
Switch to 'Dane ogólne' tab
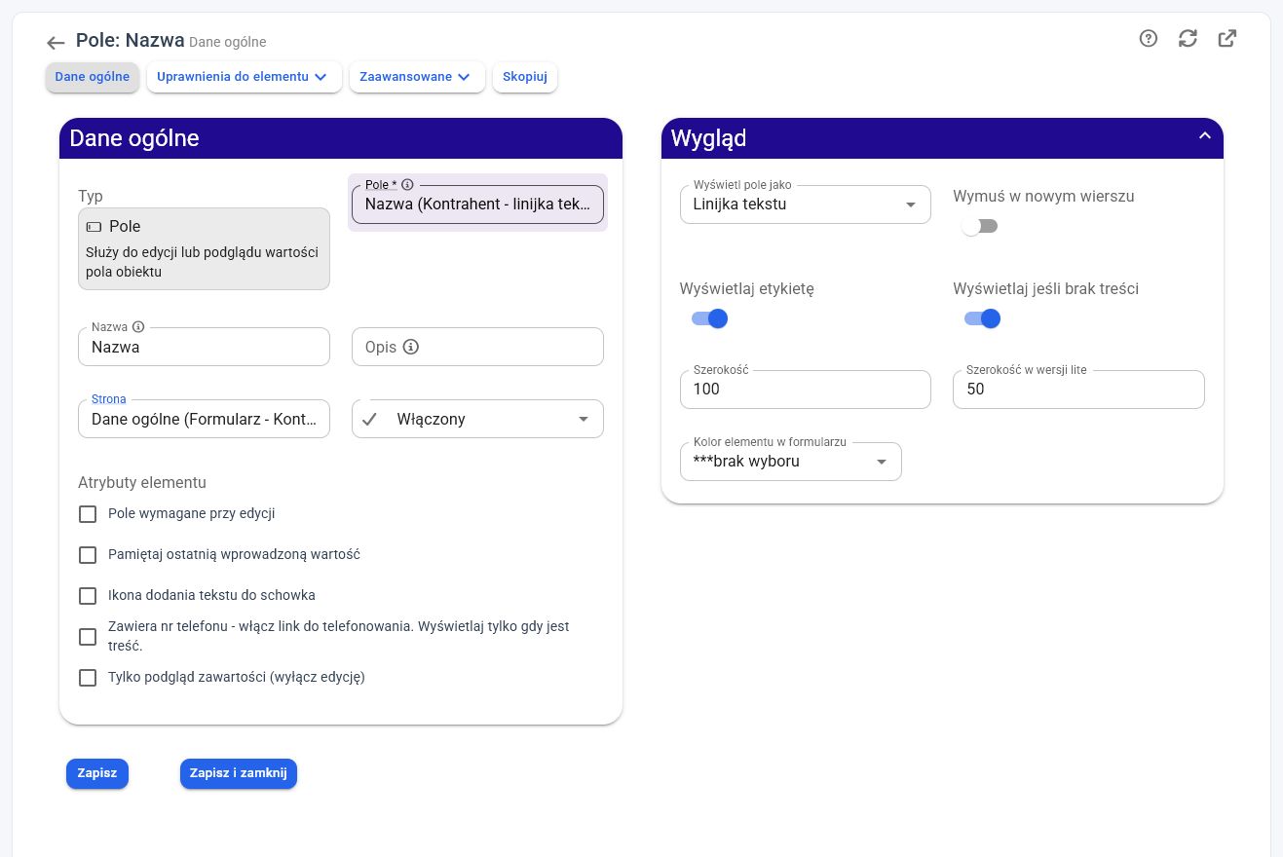[x=93, y=77]
